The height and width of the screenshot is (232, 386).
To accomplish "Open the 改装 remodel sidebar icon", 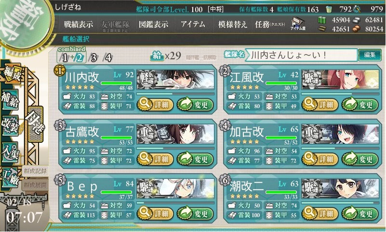I will click(x=10, y=125).
